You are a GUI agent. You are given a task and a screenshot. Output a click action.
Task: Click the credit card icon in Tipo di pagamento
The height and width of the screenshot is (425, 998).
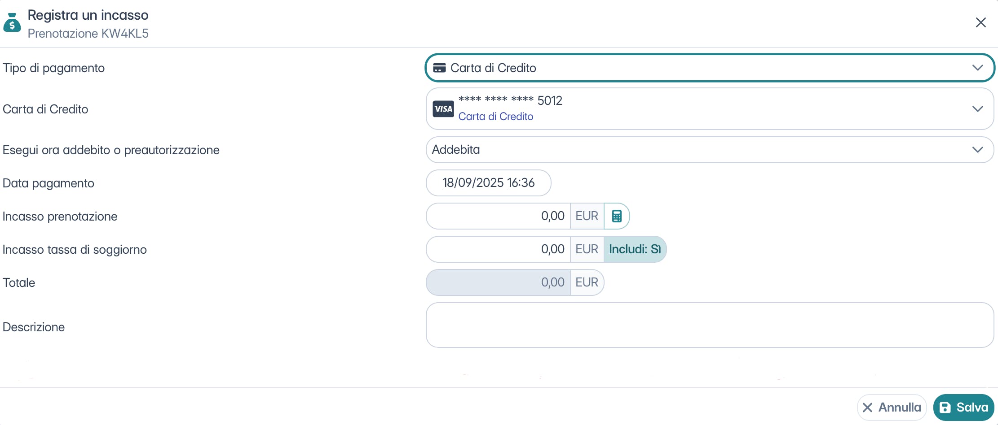pyautogui.click(x=439, y=68)
